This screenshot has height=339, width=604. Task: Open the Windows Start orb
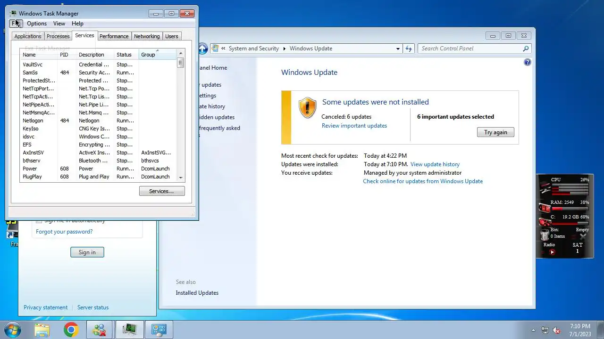coord(12,329)
